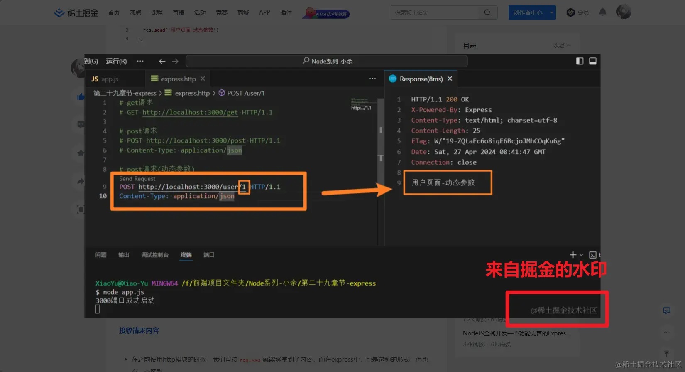Toggle the immersive reading frame icon
This screenshot has width=685, height=372.
click(81, 209)
